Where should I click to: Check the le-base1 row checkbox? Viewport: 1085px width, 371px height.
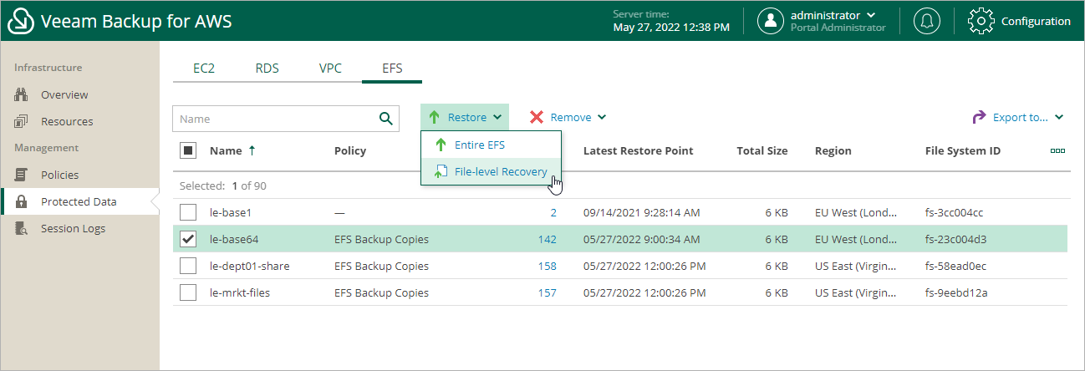pyautogui.click(x=188, y=213)
